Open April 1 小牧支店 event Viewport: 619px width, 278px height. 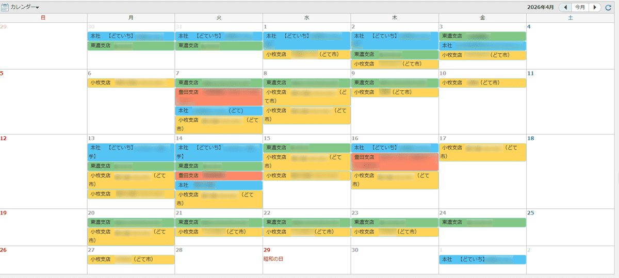point(306,54)
